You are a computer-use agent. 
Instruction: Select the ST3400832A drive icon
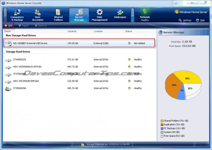[x=8, y=60]
